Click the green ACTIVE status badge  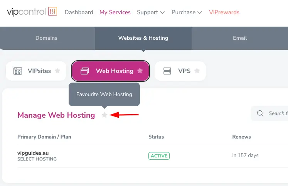(x=159, y=156)
